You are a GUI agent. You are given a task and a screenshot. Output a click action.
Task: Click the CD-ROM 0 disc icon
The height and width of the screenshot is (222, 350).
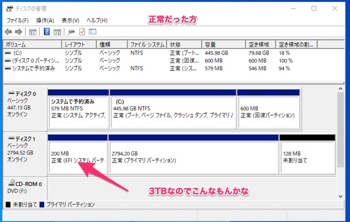tap(11, 183)
